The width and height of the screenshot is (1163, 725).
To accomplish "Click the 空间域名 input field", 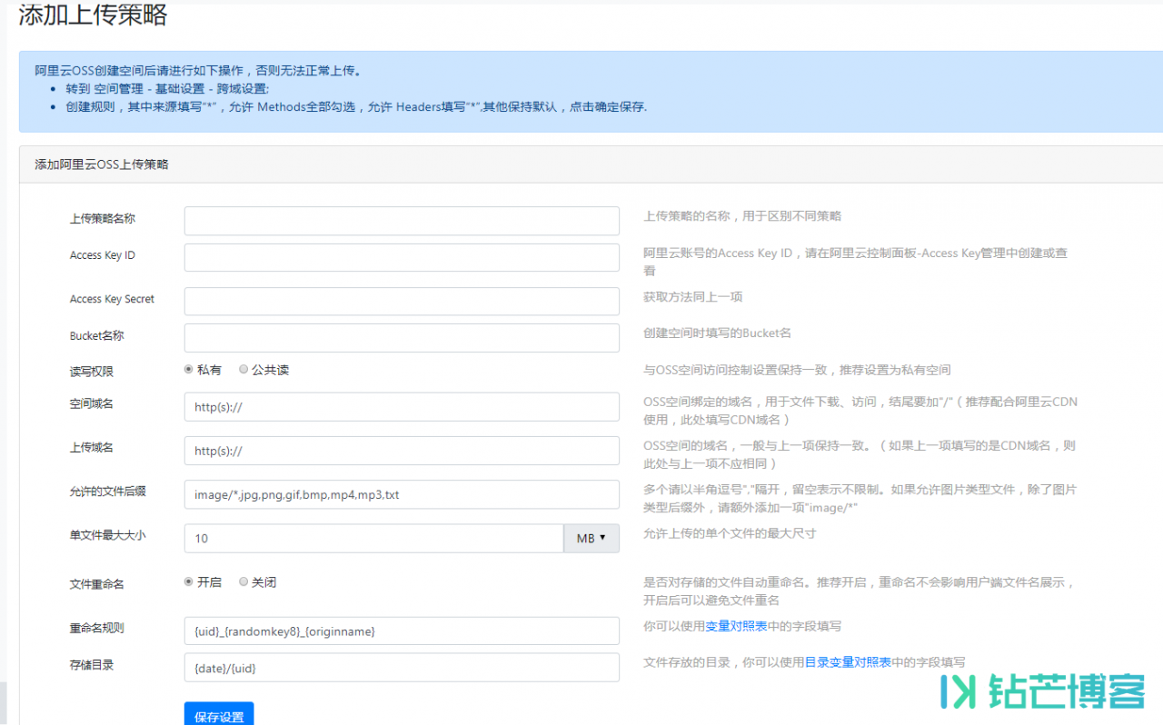I will point(402,407).
